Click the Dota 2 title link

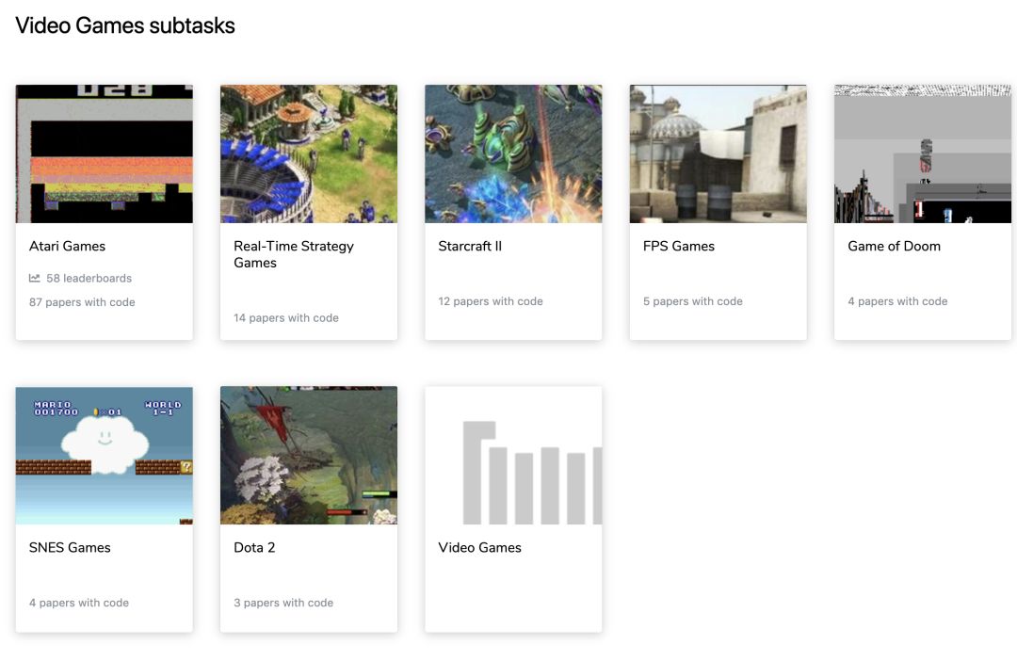(x=254, y=547)
